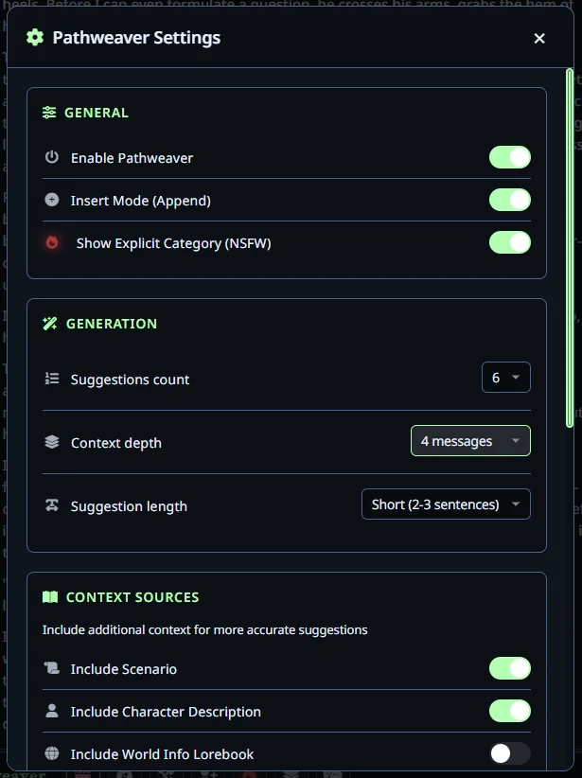The image size is (582, 778).
Task: Turn off Show Explicit Category toggle
Action: [x=509, y=242]
